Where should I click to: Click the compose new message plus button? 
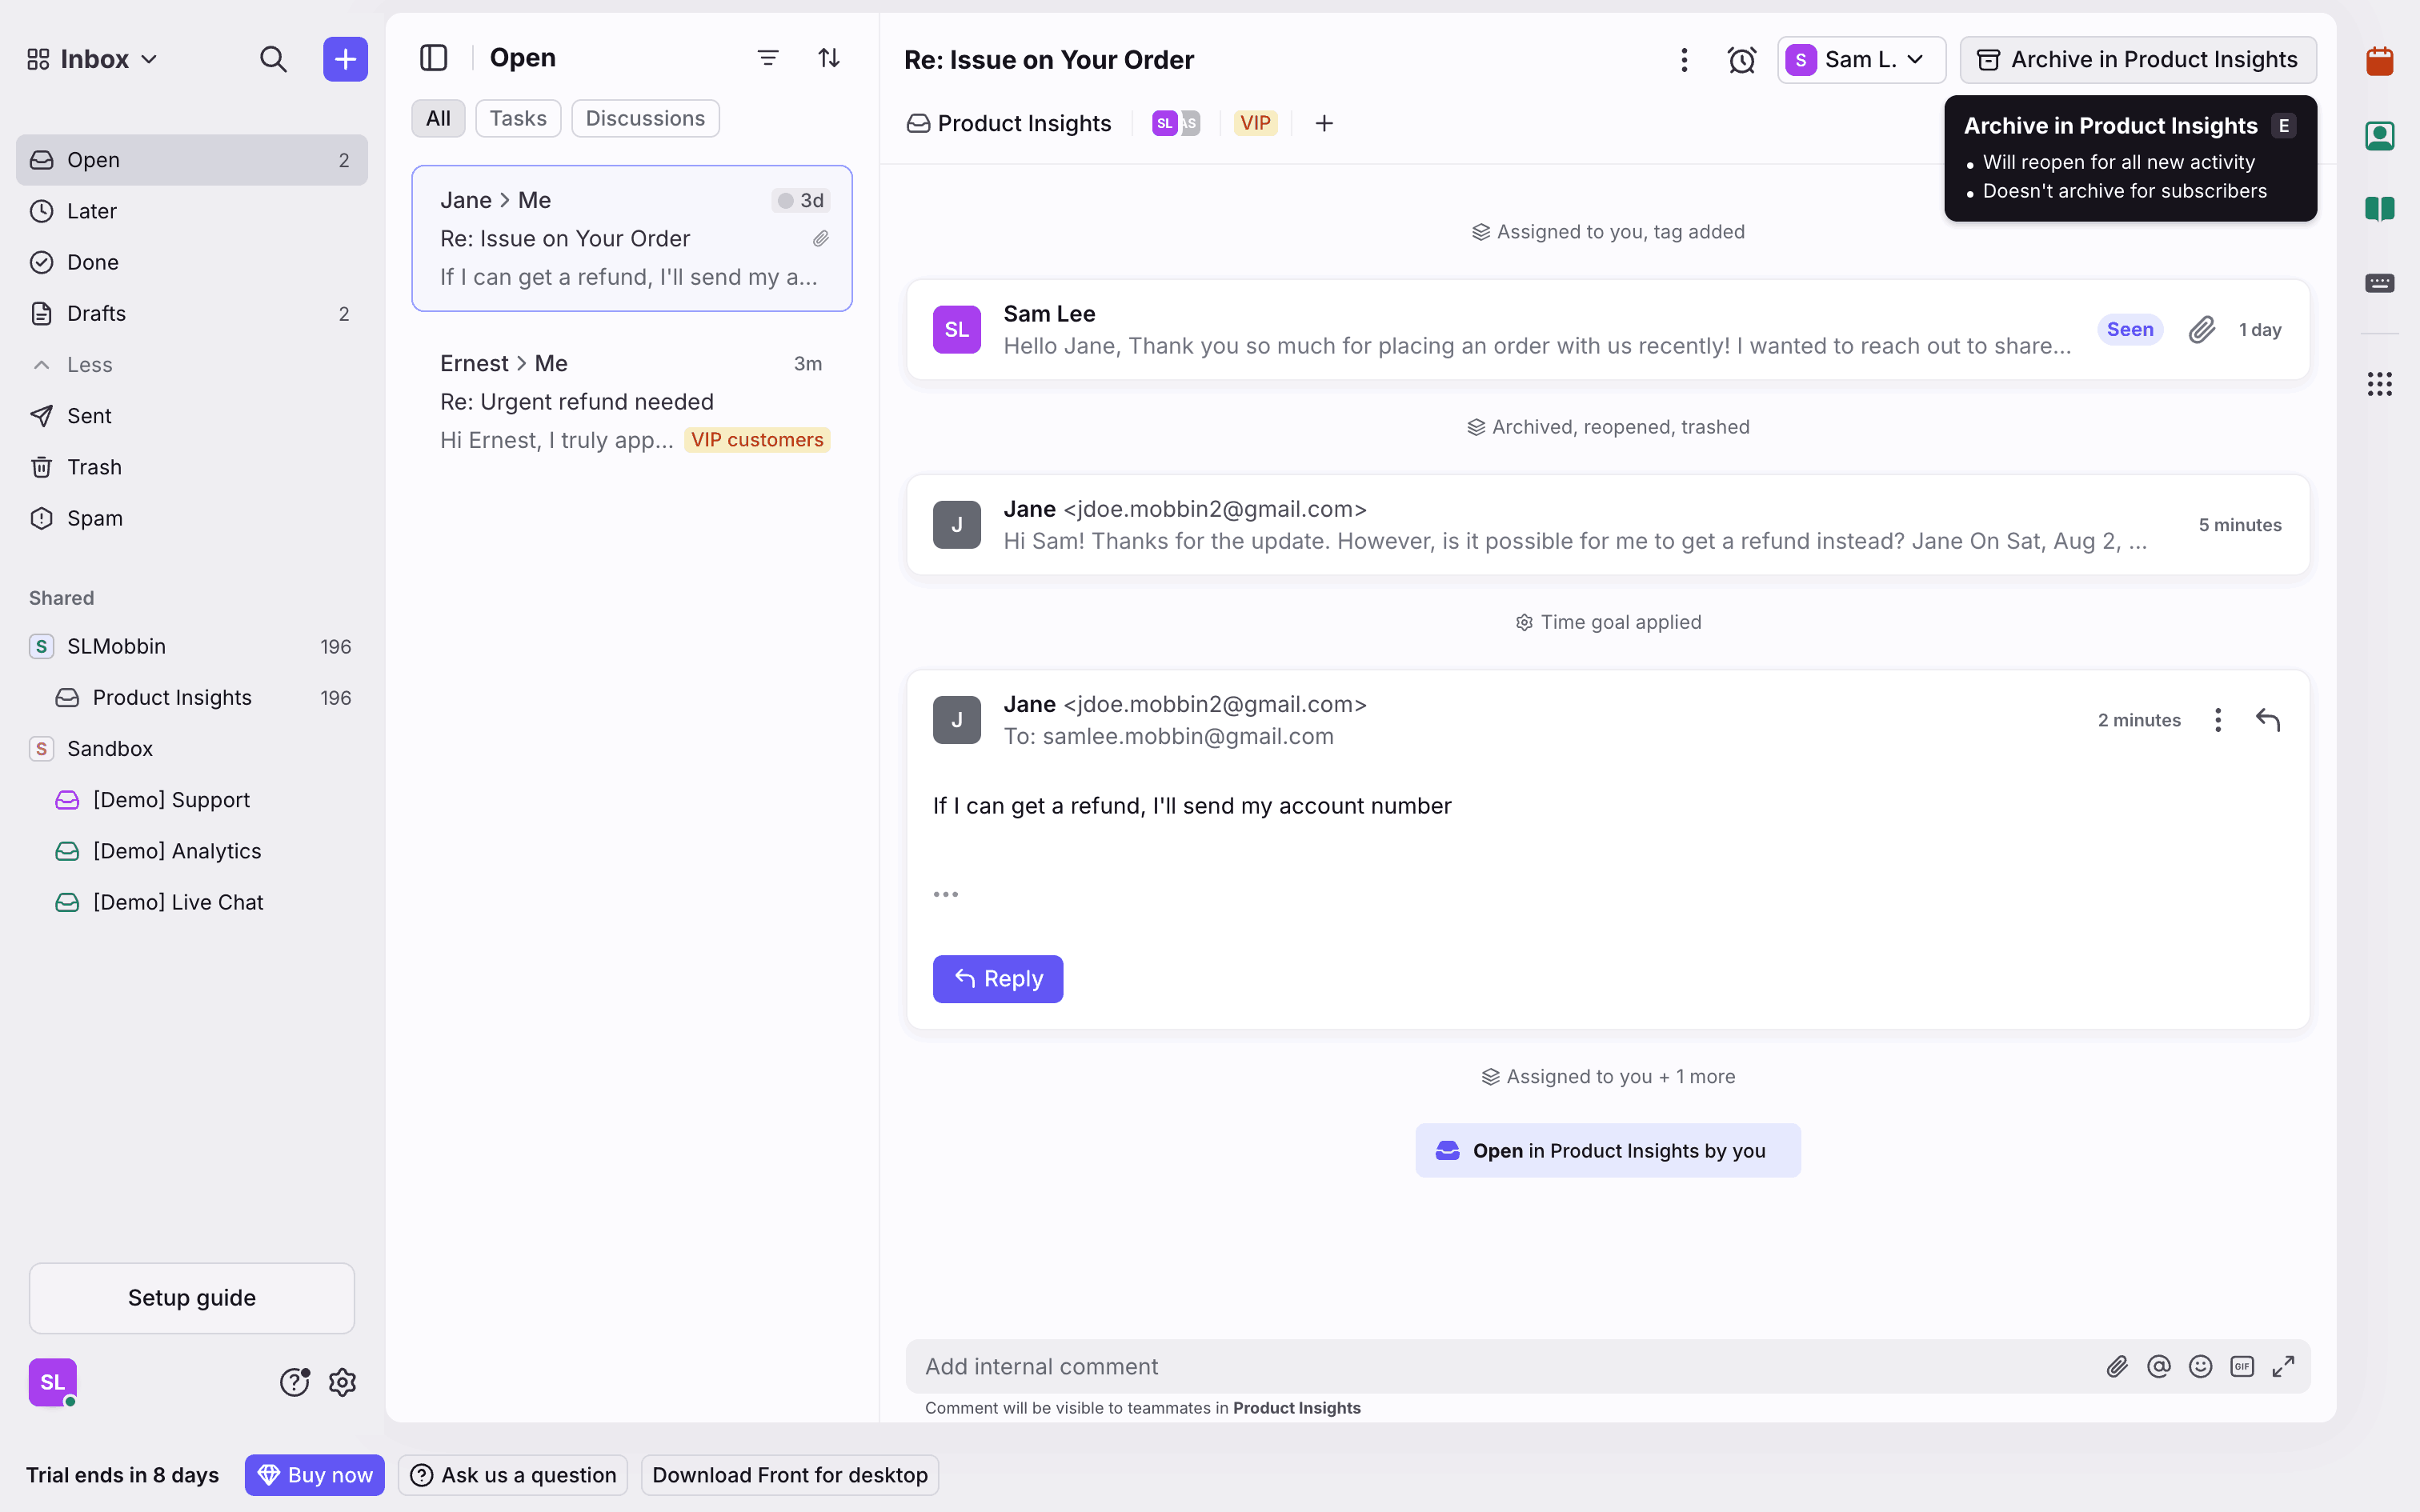(x=345, y=59)
